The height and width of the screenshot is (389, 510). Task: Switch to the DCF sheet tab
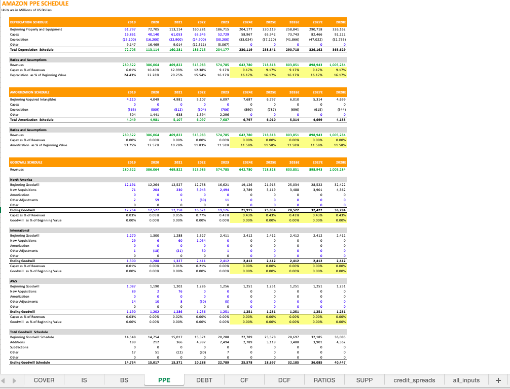284,380
